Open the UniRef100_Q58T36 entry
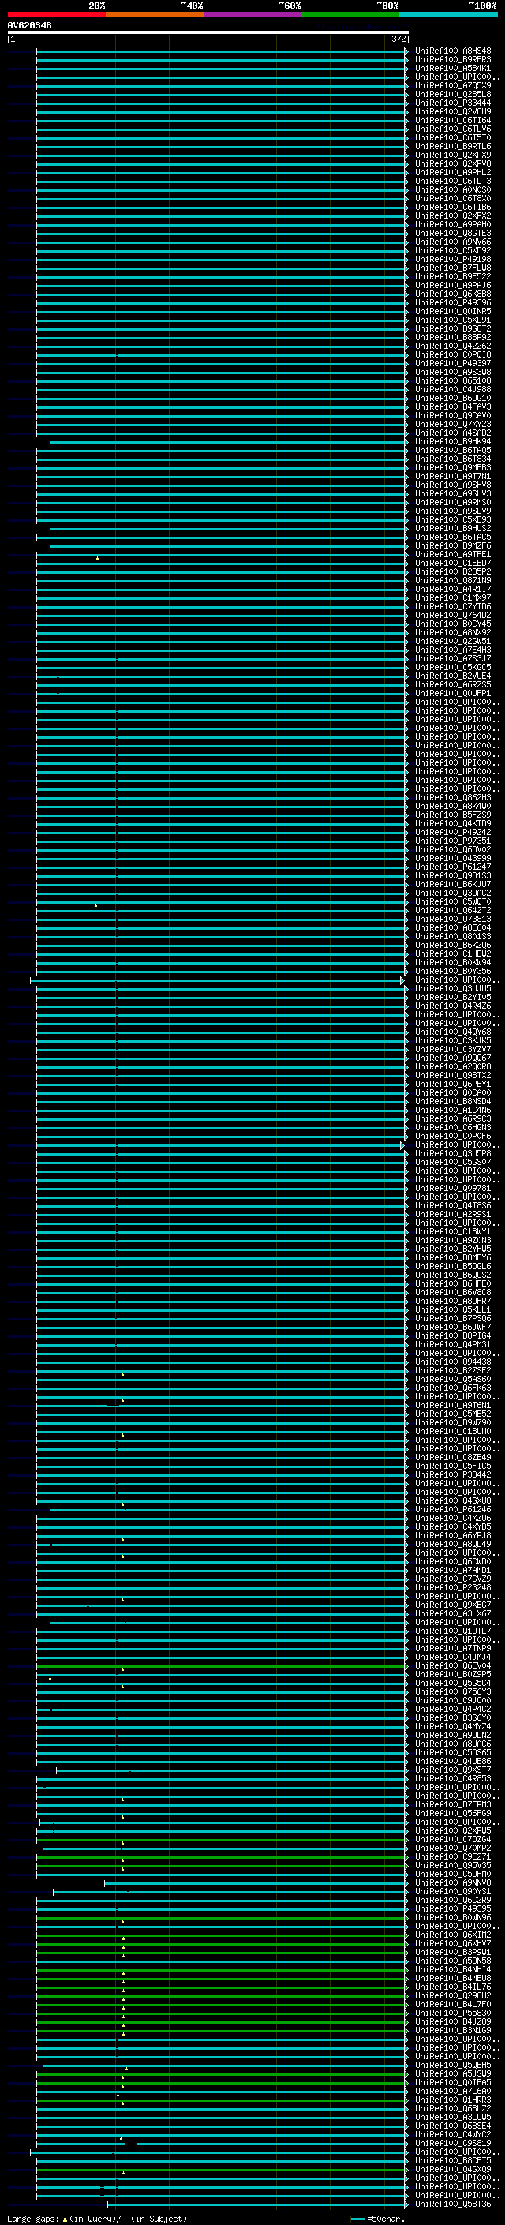The width and height of the screenshot is (505, 2225). coord(453,2204)
